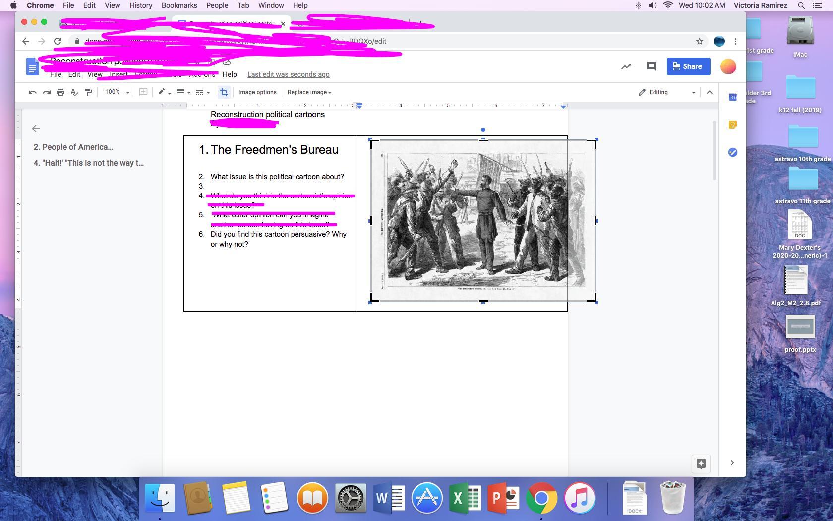Open the 100% zoom dropdown

tap(117, 92)
